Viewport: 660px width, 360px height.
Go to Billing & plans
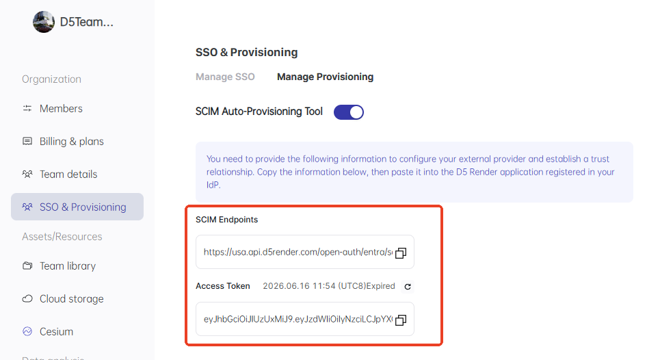coord(72,142)
